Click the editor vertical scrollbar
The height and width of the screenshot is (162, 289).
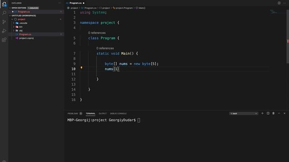(x=288, y=37)
